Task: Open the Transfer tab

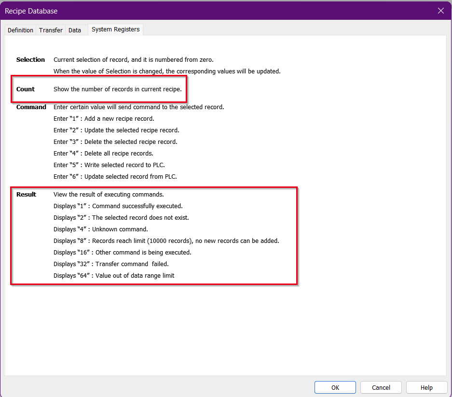Action: click(51, 30)
